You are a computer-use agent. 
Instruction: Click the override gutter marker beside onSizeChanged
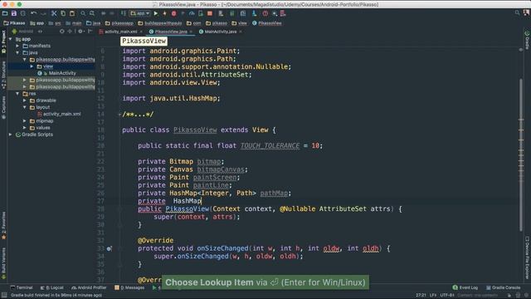[x=109, y=248]
